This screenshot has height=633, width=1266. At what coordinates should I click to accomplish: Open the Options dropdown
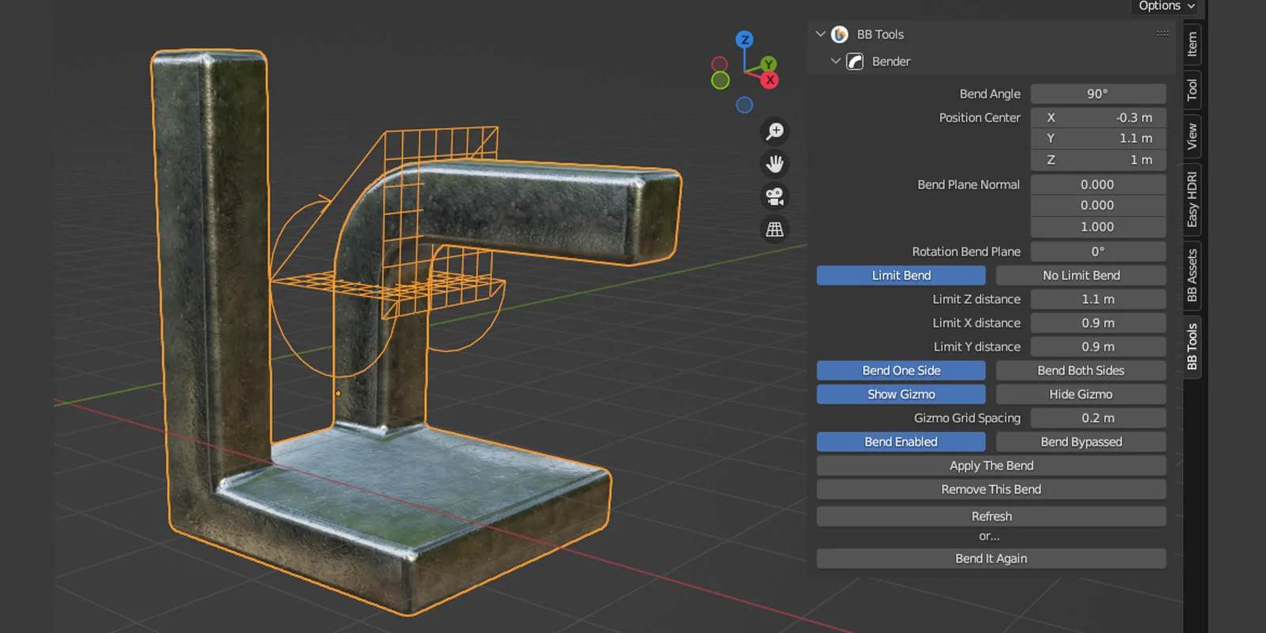[1166, 6]
